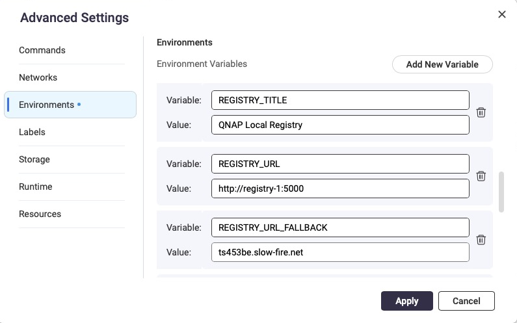The width and height of the screenshot is (517, 323).
Task: Show the Runtime settings
Action: 36,187
